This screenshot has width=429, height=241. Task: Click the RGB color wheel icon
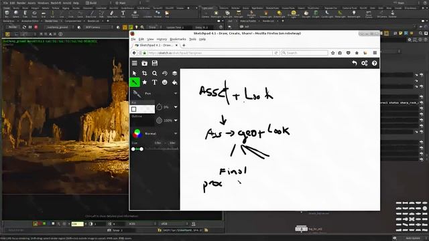(137, 133)
